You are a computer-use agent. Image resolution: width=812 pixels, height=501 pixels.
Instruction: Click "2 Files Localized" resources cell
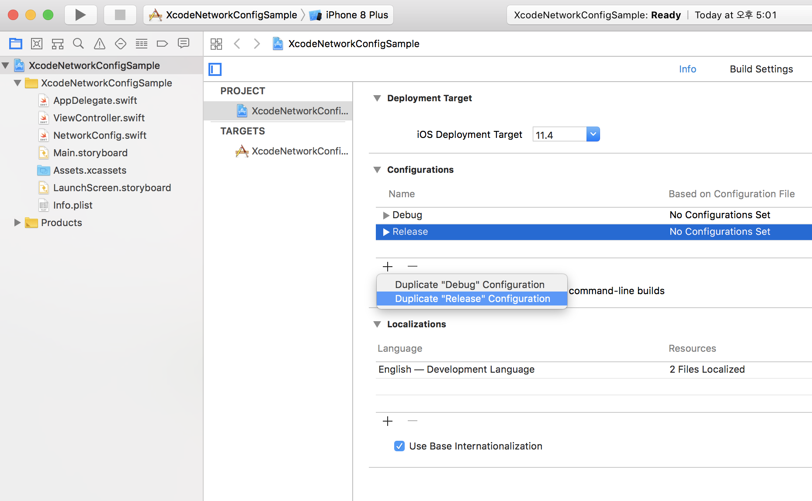(x=707, y=370)
